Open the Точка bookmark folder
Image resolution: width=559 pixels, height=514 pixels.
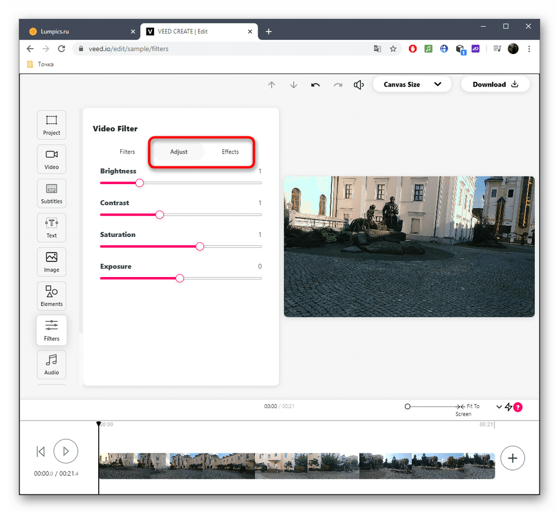tap(41, 64)
